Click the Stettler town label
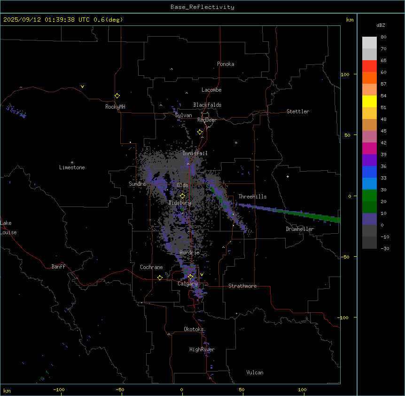 click(298, 111)
